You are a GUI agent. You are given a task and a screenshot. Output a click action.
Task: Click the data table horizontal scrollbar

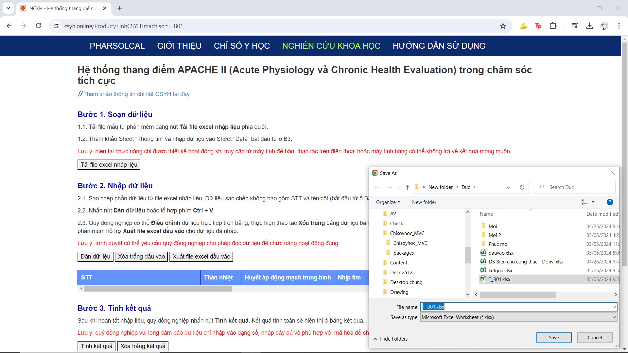(158, 289)
